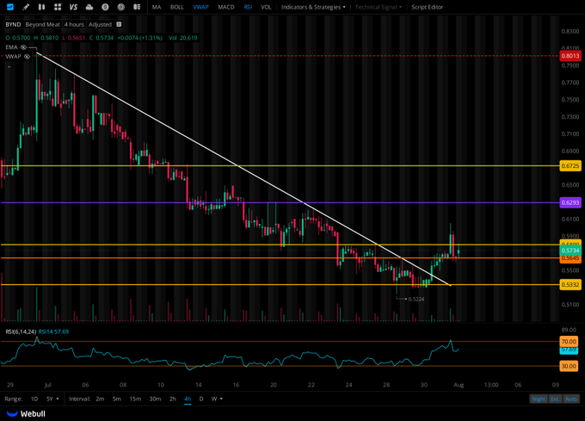This screenshot has width=585, height=421.
Task: Click the candlestick style icon
Action: tap(41, 7)
